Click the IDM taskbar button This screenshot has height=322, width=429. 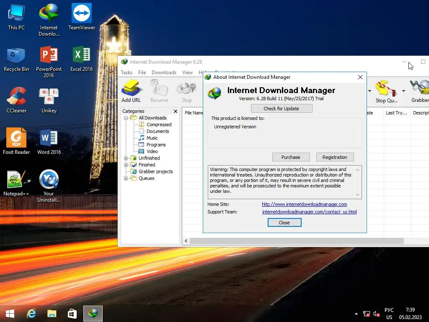click(x=93, y=314)
